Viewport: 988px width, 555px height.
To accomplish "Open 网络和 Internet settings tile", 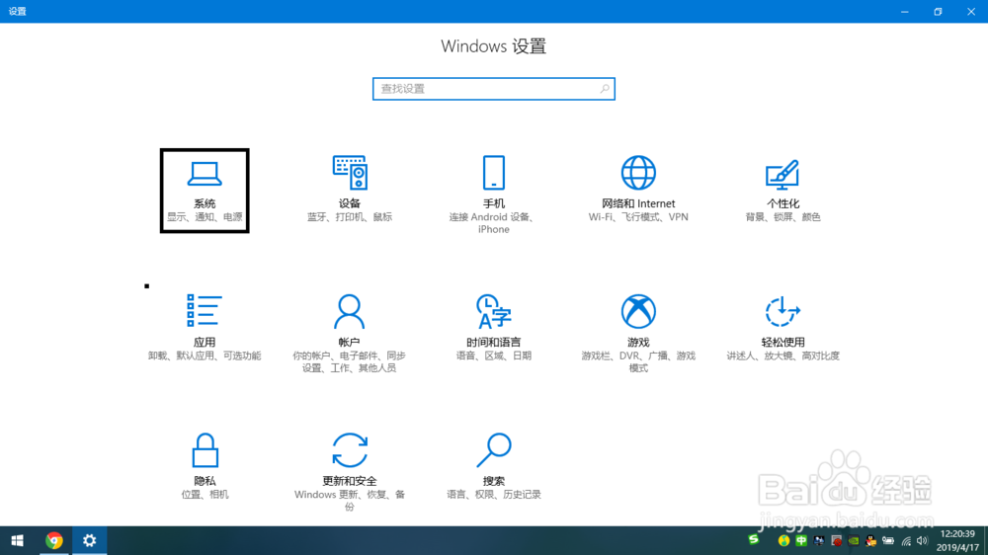I will [x=638, y=189].
